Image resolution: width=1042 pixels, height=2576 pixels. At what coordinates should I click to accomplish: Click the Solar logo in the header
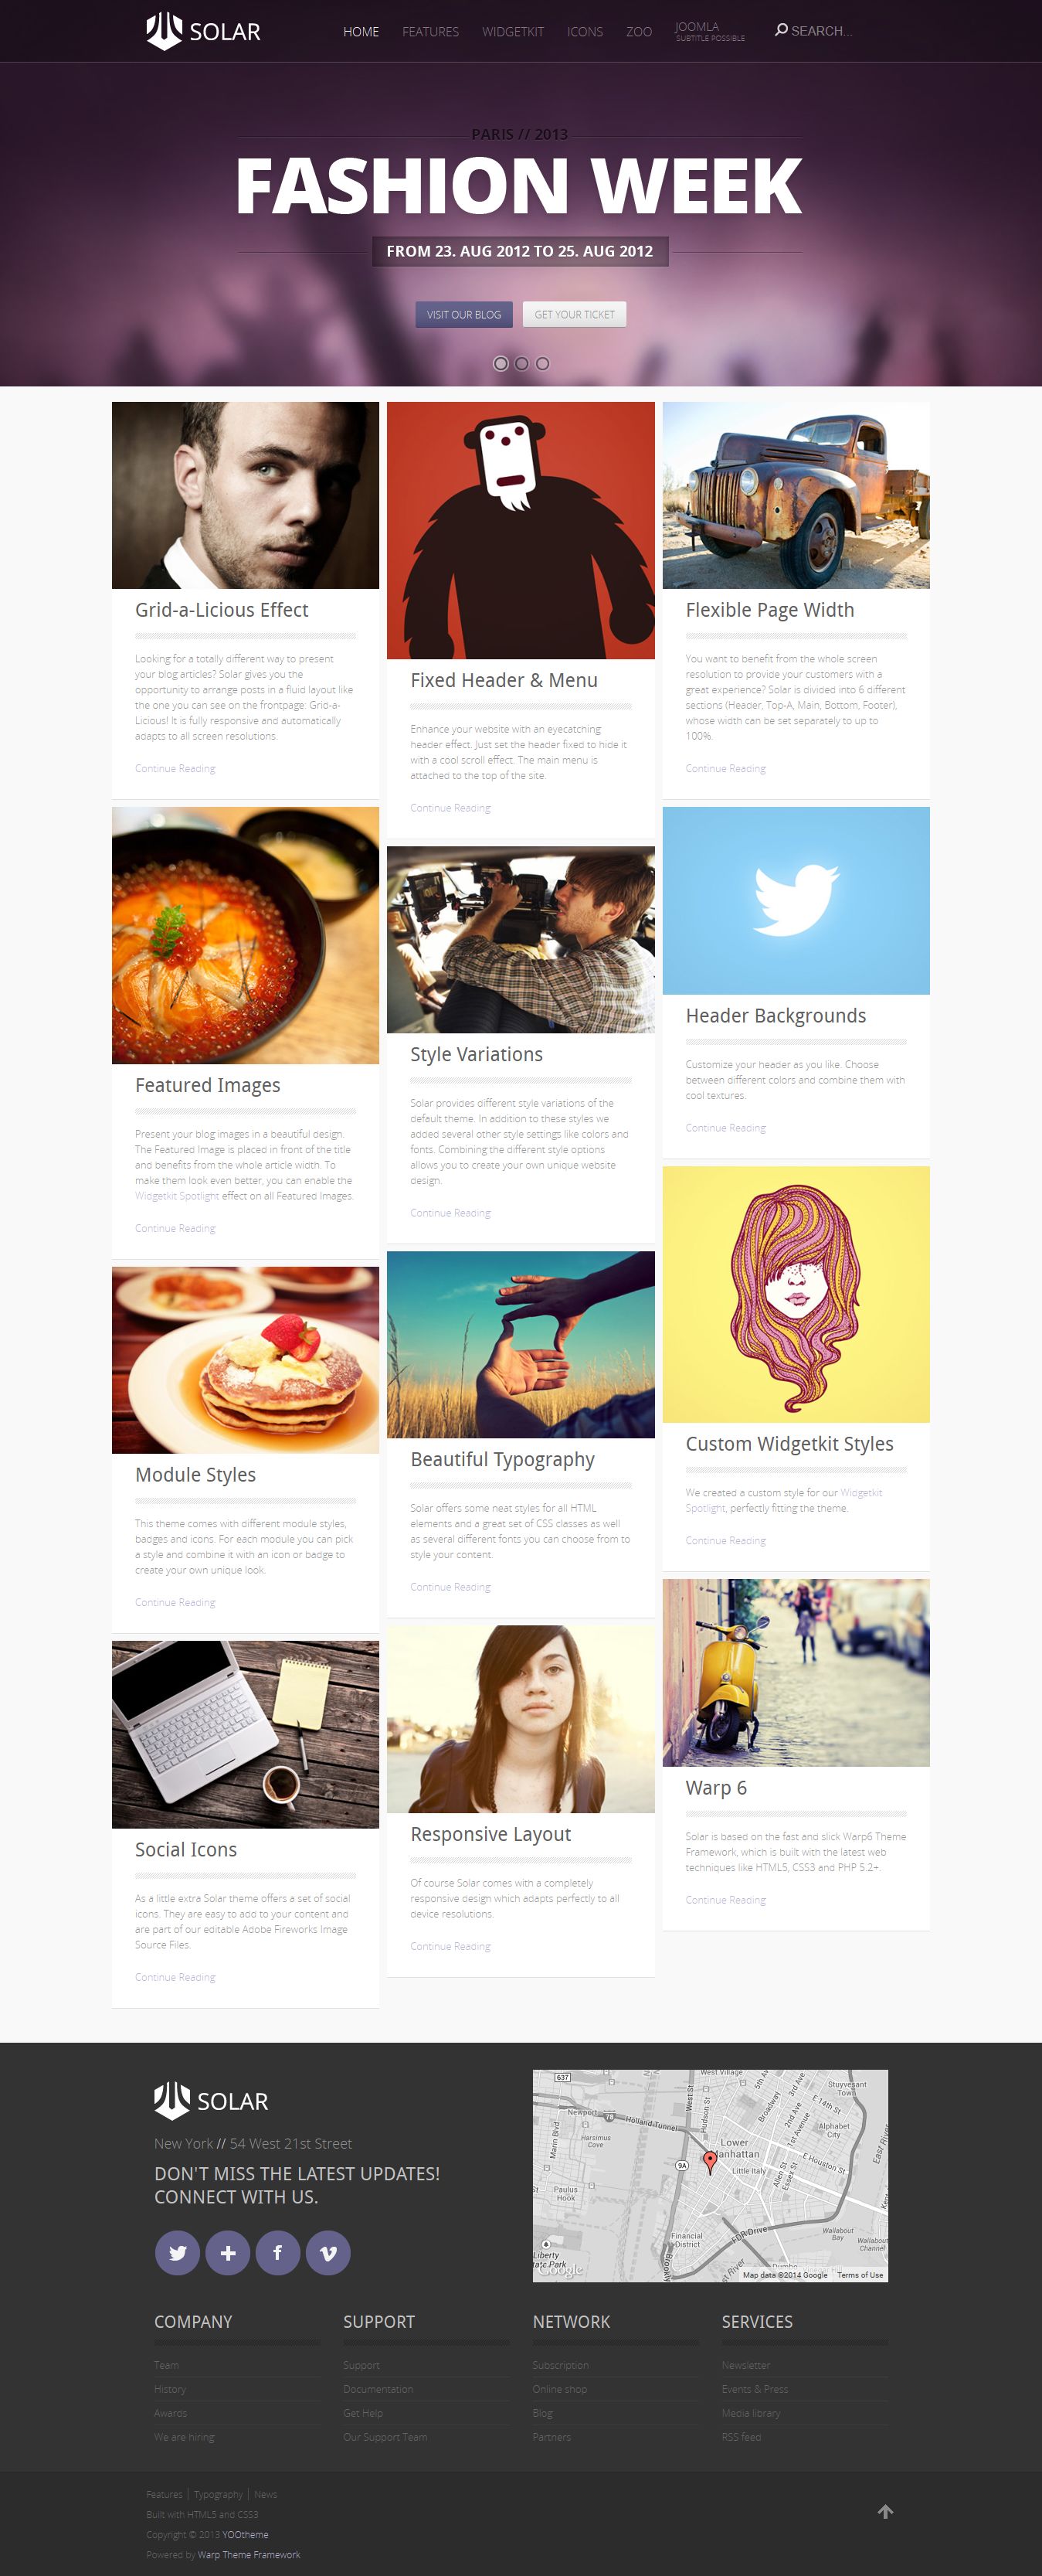pyautogui.click(x=203, y=31)
